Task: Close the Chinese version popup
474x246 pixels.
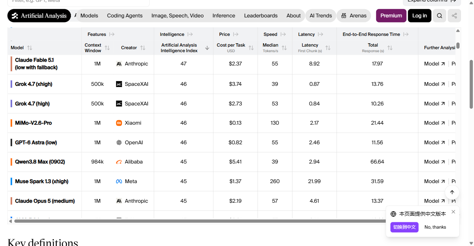Action: coord(453,212)
